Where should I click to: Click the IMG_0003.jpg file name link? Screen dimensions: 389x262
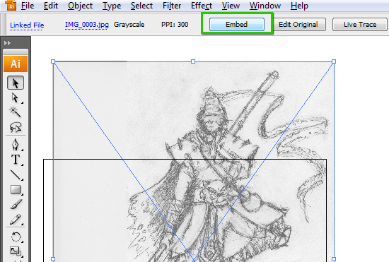(86, 25)
